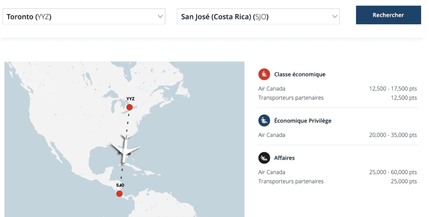Click the red Classe économique seat icon

click(264, 74)
